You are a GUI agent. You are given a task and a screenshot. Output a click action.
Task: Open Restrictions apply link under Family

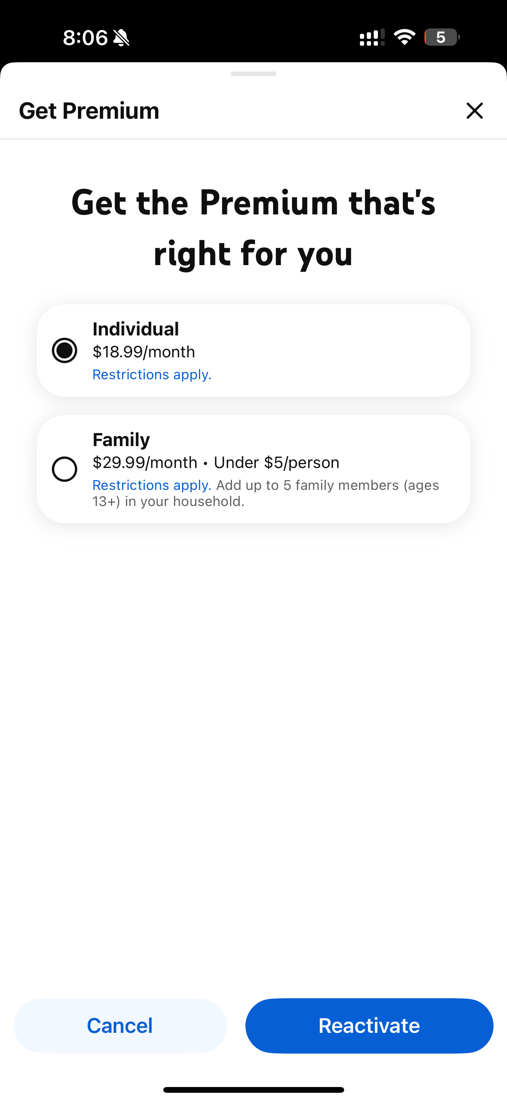coord(152,485)
